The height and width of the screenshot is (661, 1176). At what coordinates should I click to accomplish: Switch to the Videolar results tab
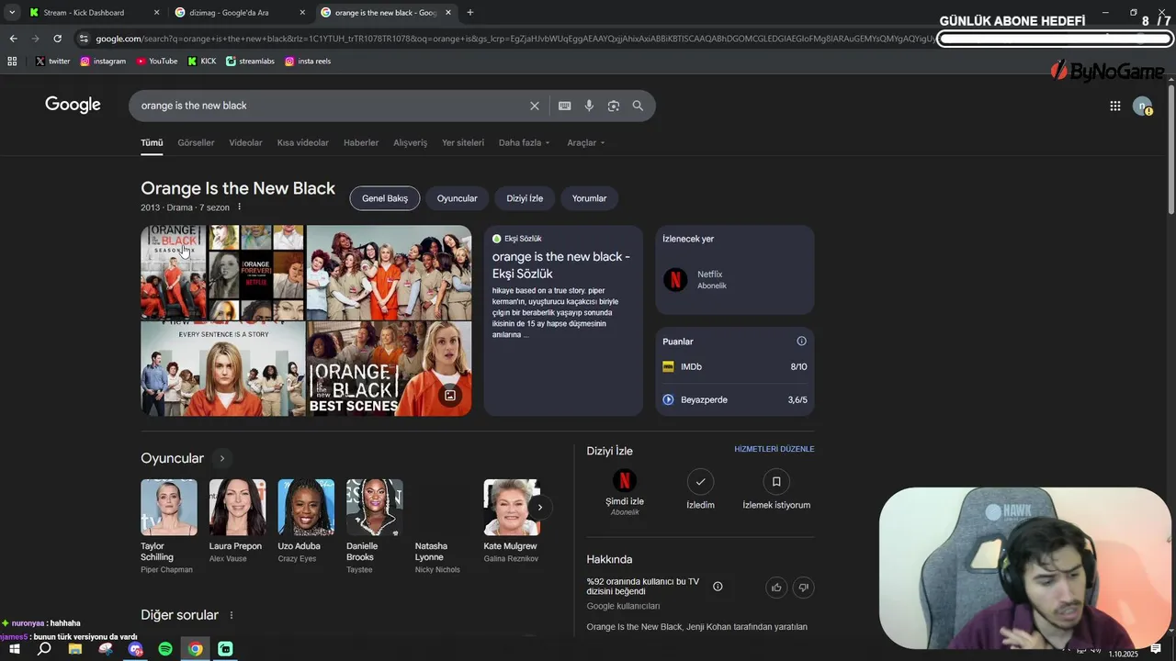pos(245,143)
